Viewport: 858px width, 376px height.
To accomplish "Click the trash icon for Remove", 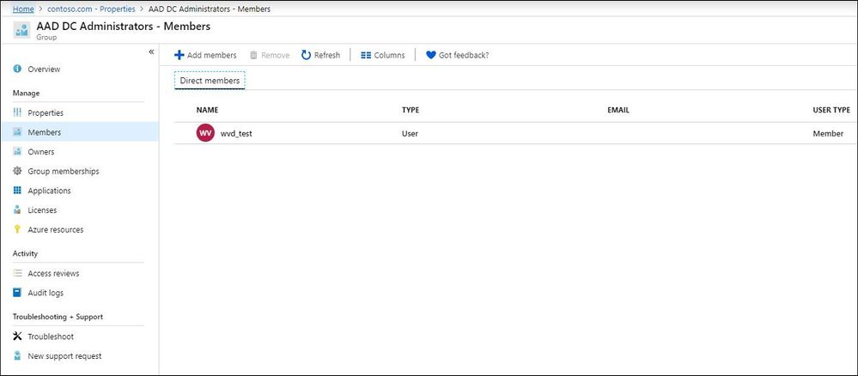I will point(253,55).
